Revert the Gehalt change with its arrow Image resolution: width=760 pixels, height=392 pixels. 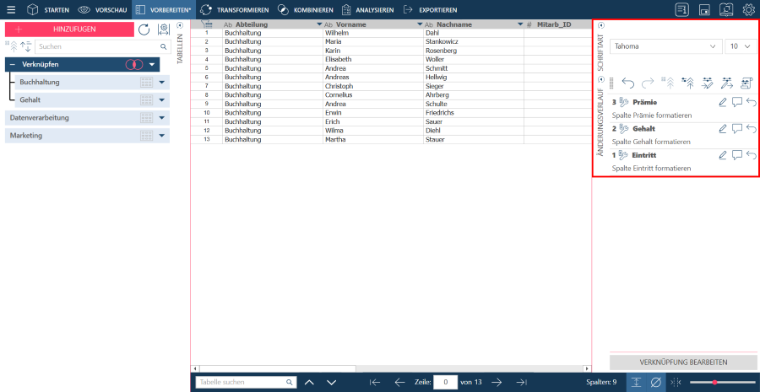pos(752,129)
